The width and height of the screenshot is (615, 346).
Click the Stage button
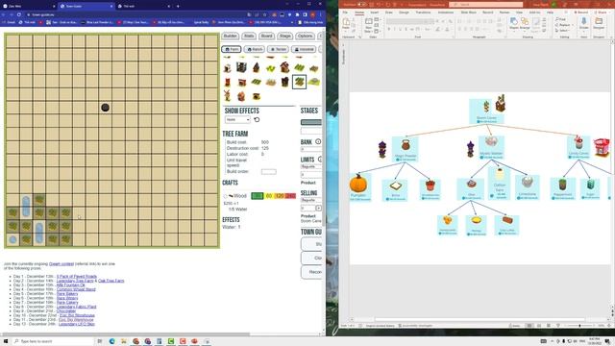(x=284, y=36)
